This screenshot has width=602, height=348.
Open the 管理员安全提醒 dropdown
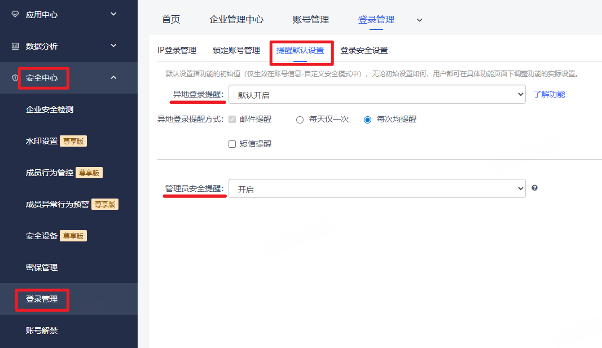(x=377, y=189)
